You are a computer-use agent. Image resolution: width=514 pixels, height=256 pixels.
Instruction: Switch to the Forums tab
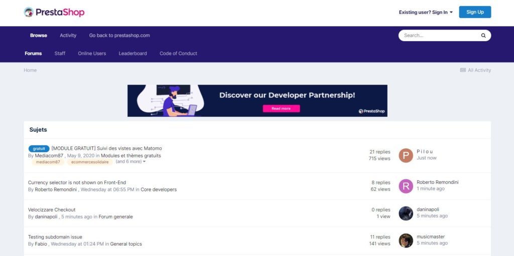pos(33,54)
